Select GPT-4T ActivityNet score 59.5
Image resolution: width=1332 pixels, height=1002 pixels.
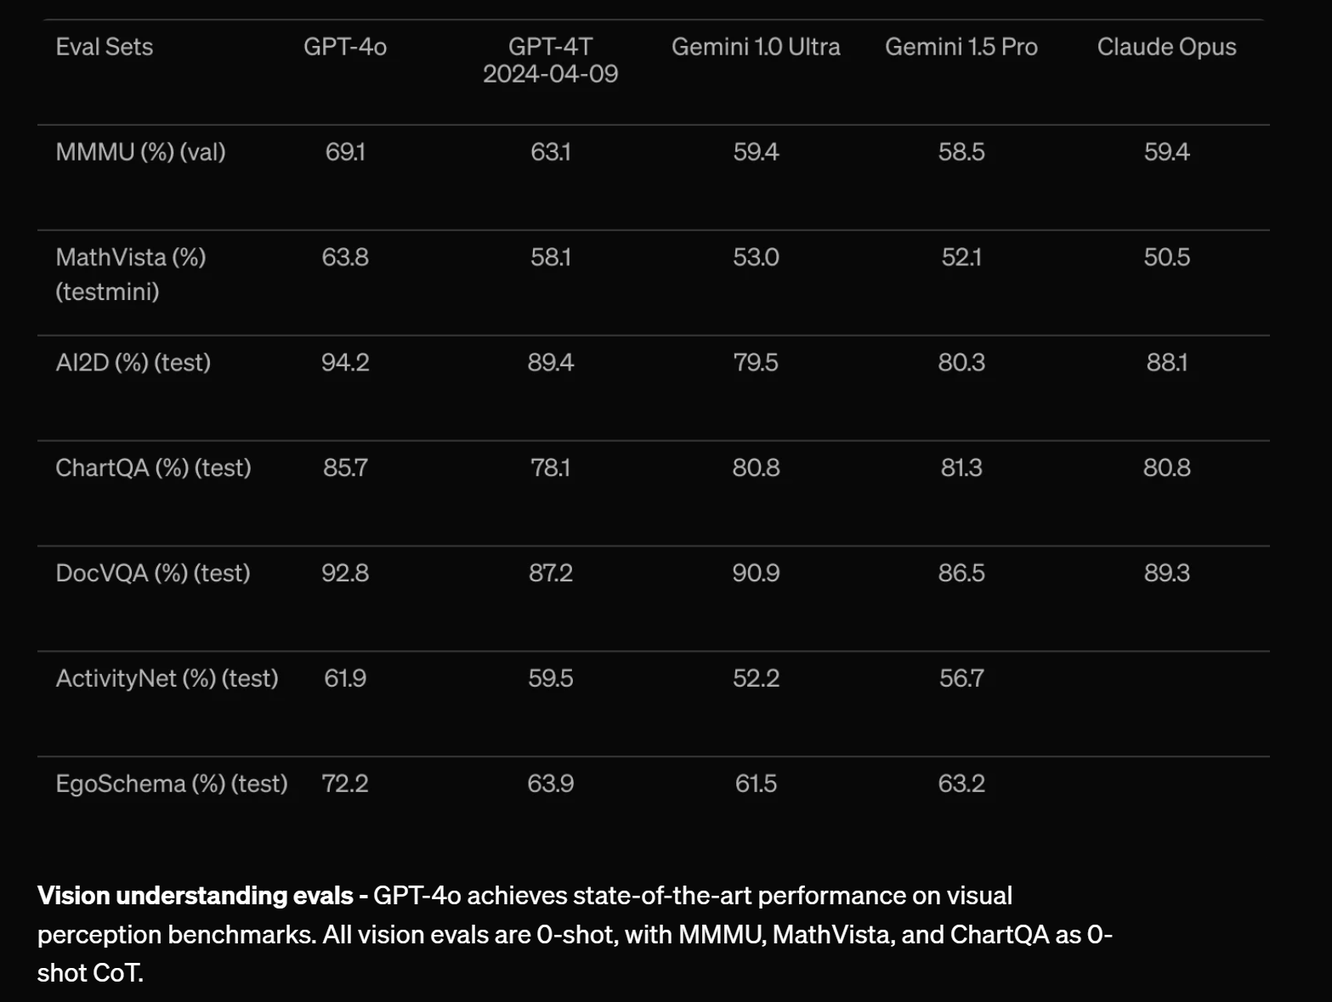pos(551,679)
